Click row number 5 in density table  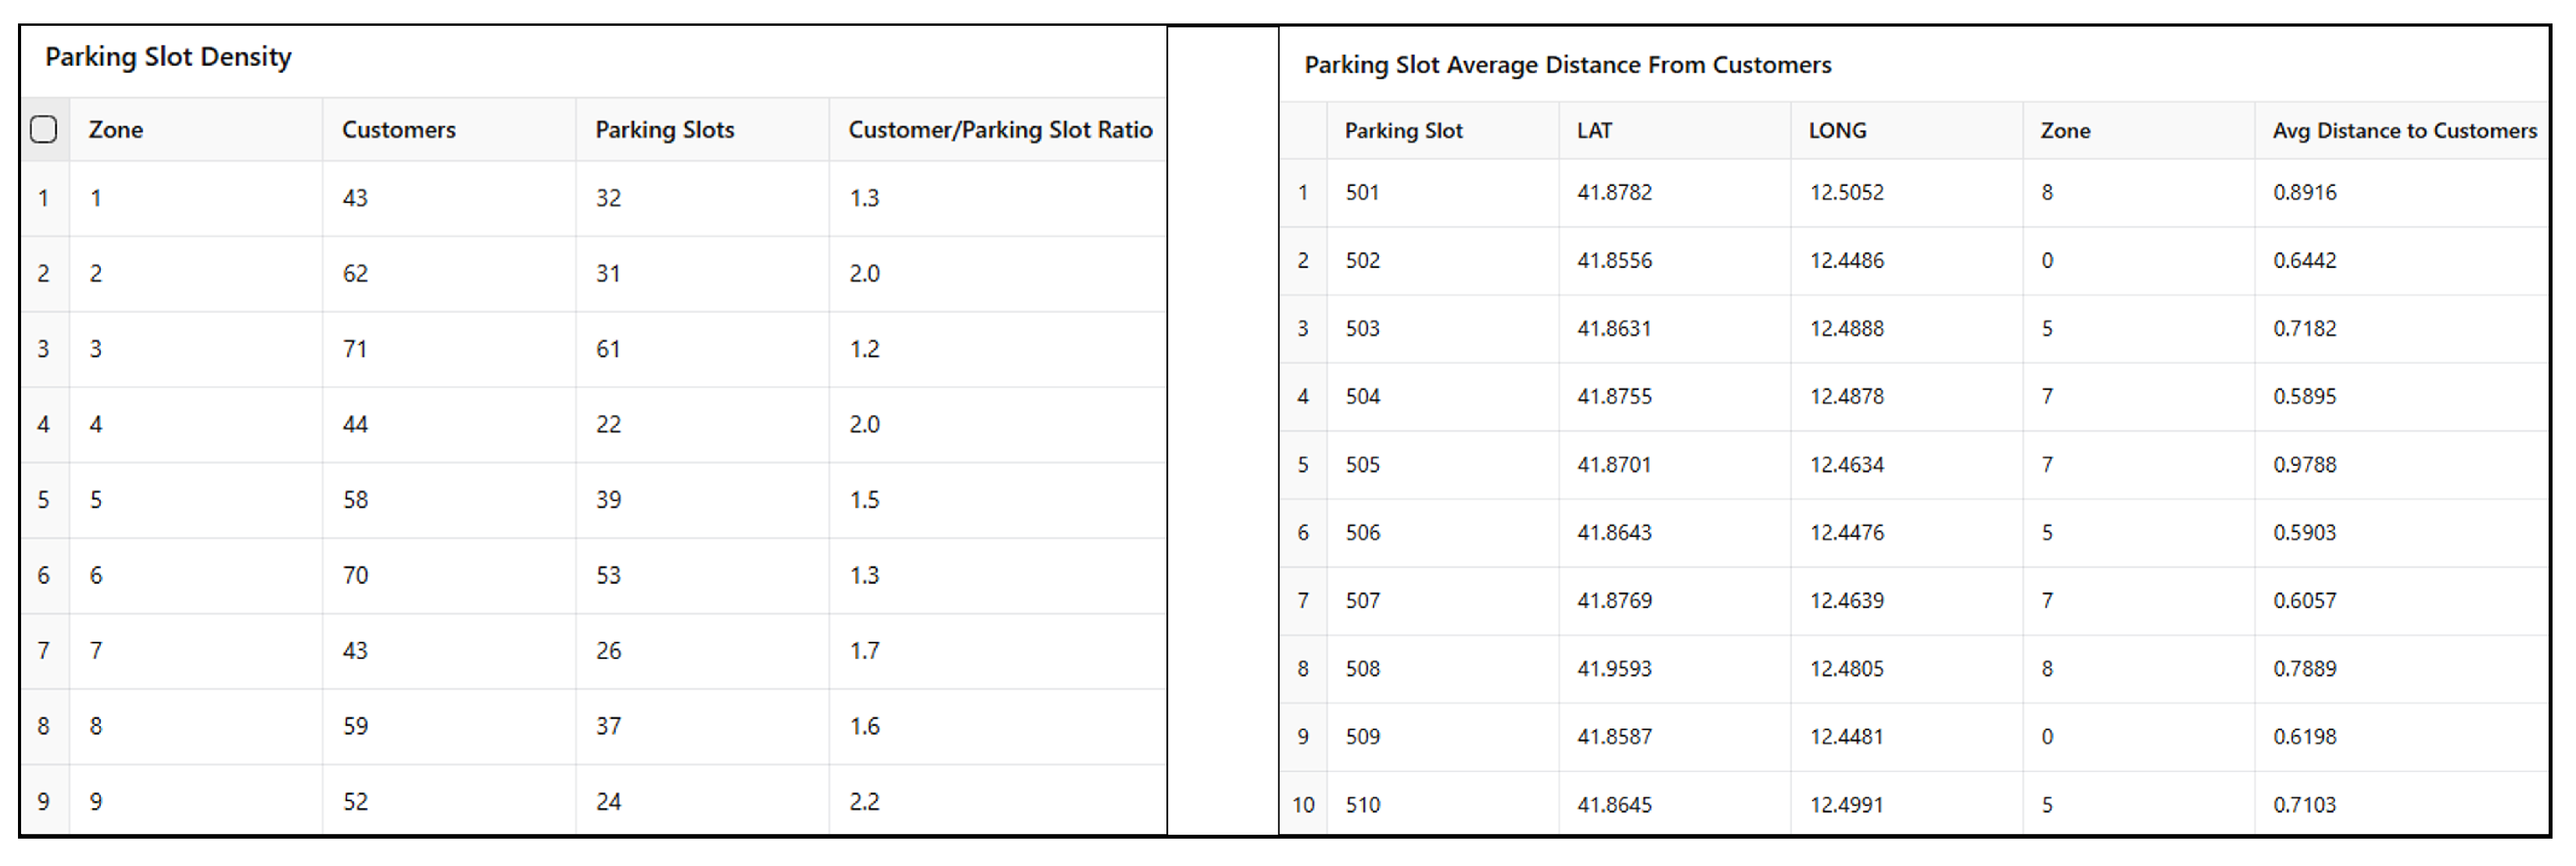43,500
